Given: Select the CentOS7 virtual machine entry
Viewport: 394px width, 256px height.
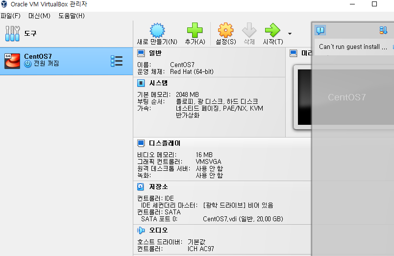Looking at the screenshot, I should coord(66,61).
